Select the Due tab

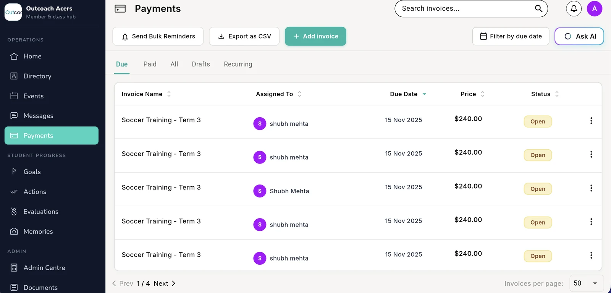click(x=122, y=64)
